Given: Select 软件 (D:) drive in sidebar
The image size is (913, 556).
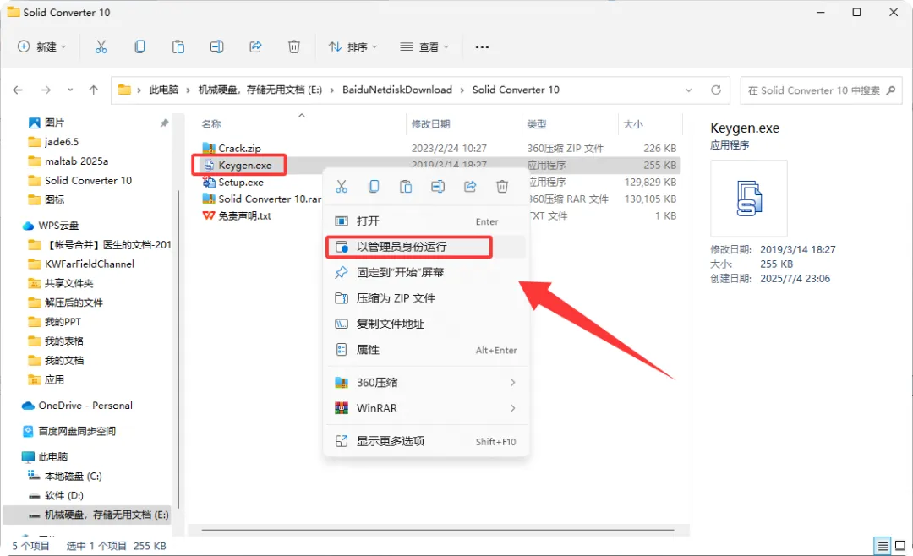Looking at the screenshot, I should (64, 495).
